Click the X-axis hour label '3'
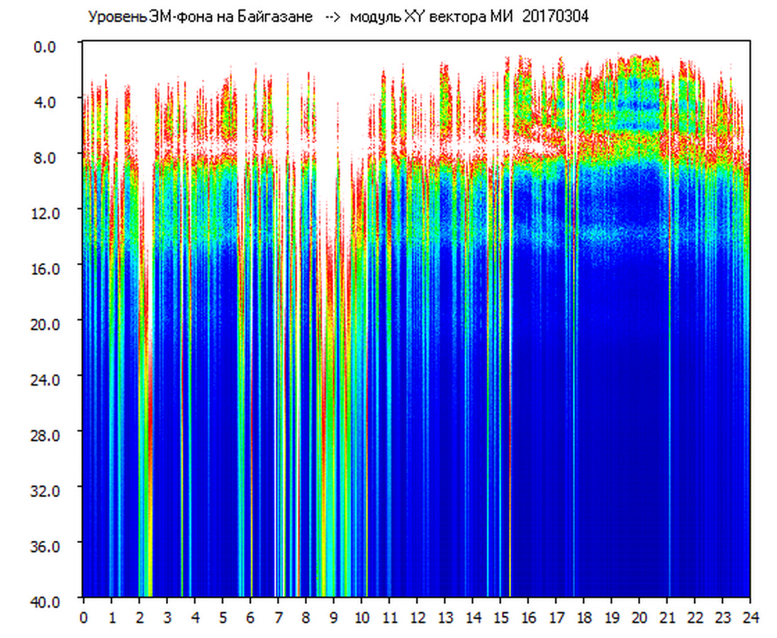Image resolution: width=777 pixels, height=638 pixels. pos(167,617)
